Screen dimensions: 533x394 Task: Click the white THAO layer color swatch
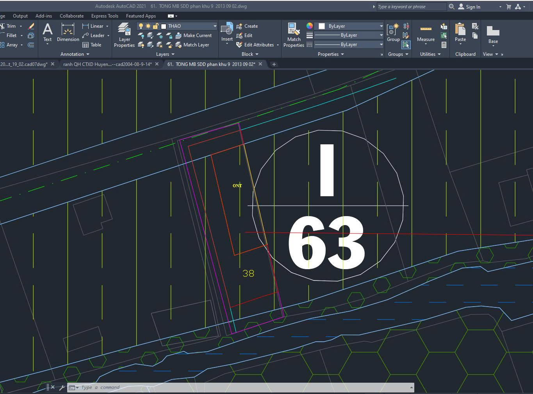pyautogui.click(x=164, y=26)
